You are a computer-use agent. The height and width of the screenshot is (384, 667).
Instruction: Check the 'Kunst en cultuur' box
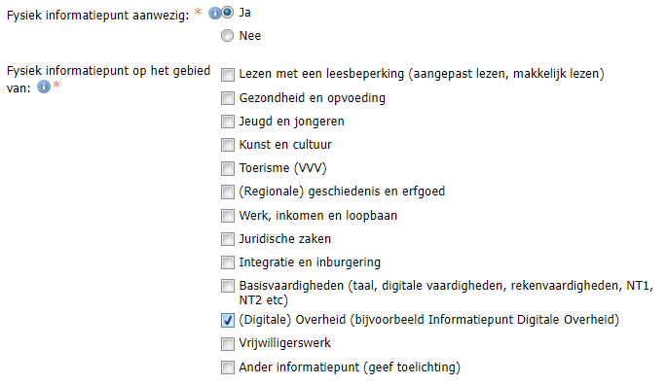point(228,145)
